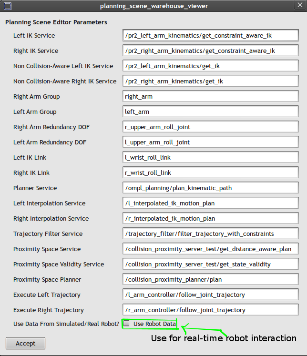Click the Left Interpolation Service field
Viewport: 307px width, 356px height.
210,203
